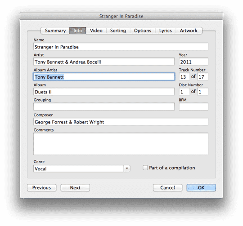Select the Info tab
This screenshot has height=226, width=243.
tap(78, 31)
